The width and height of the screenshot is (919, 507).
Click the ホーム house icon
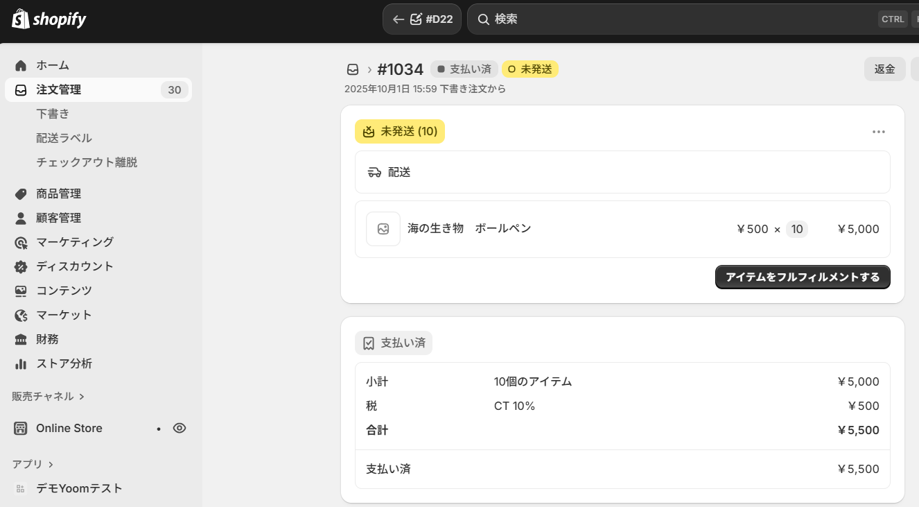pyautogui.click(x=21, y=65)
